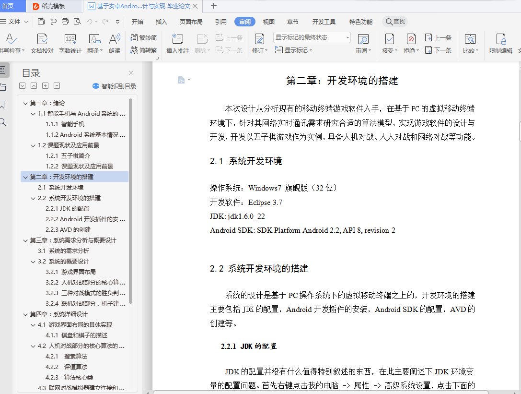This screenshot has width=521, height=394.
Task: Click the Undo arrow icon
Action: 89,22
